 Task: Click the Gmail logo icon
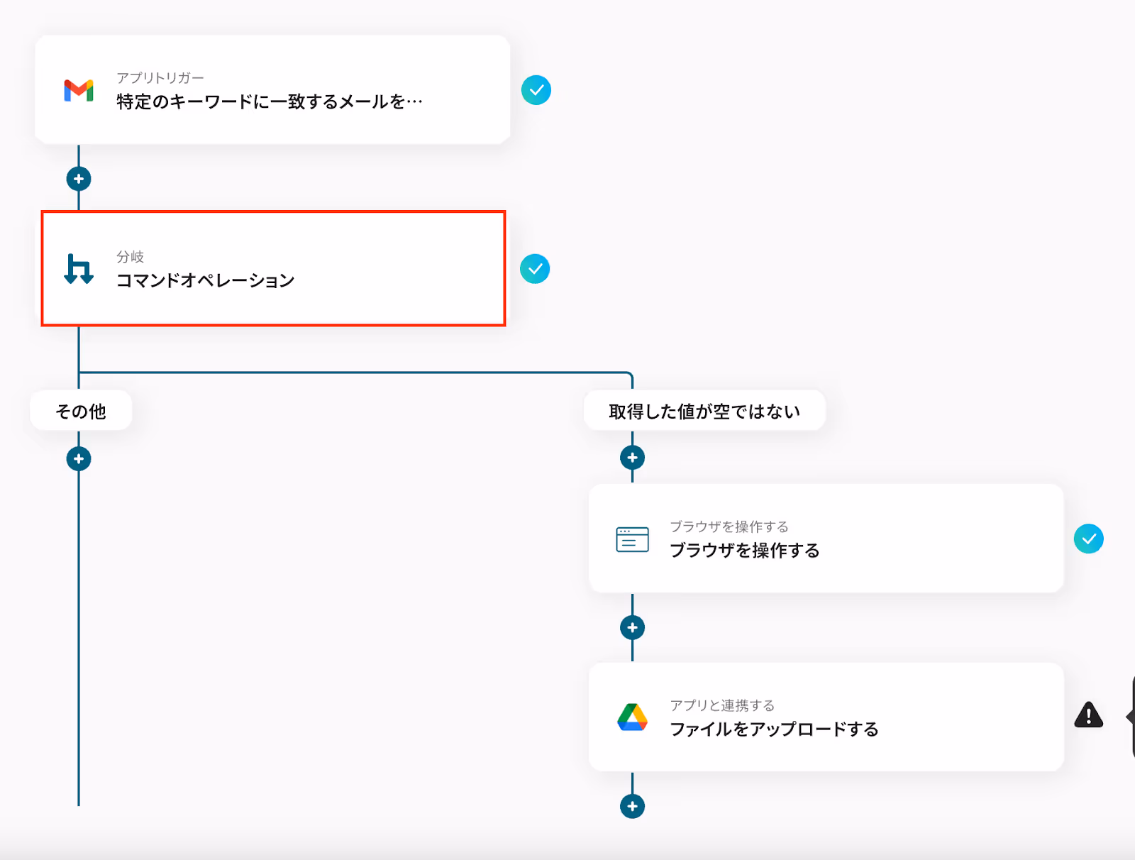[x=79, y=91]
